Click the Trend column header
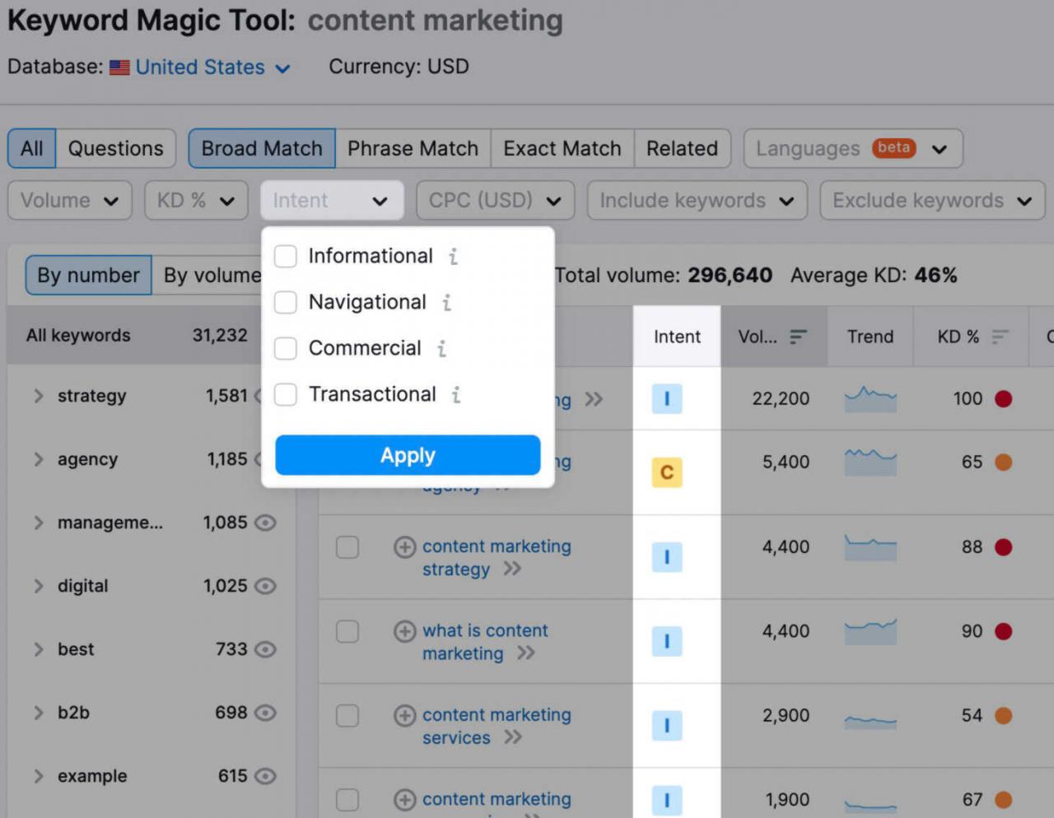1054x818 pixels. (x=870, y=337)
